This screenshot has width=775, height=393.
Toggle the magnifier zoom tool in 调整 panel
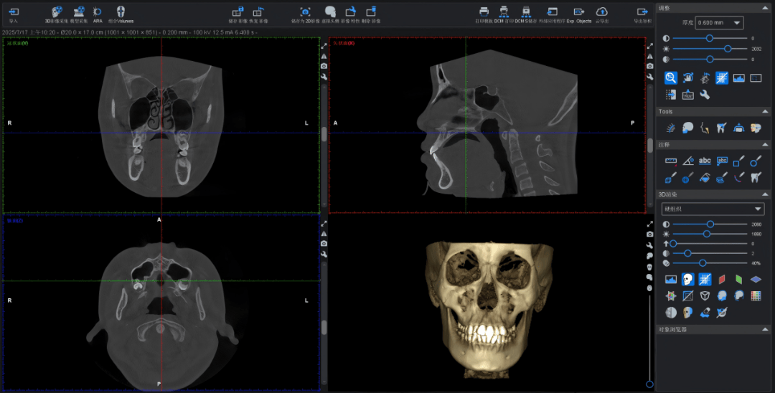click(671, 78)
